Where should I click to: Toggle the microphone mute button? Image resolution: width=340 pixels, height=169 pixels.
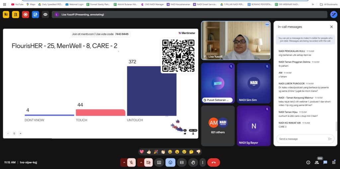coord(131,162)
